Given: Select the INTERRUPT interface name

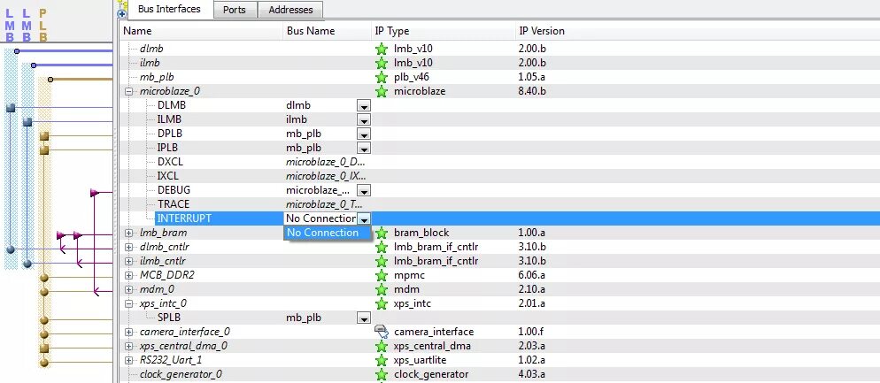Looking at the screenshot, I should click(184, 218).
